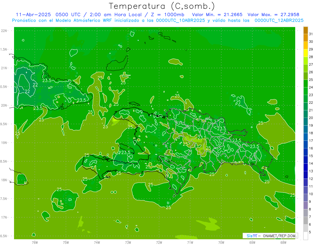Screen dimensions: 318x246
Task: Click the "69W" longitude label
Action: pyautogui.click(x=252, y=242)
